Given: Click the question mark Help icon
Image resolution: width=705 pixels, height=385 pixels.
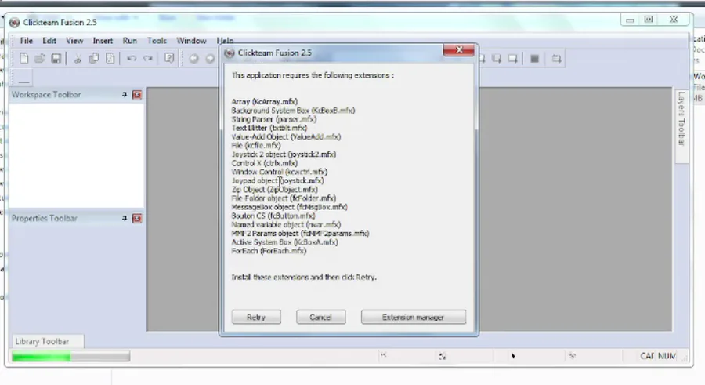Looking at the screenshot, I should coord(169,58).
